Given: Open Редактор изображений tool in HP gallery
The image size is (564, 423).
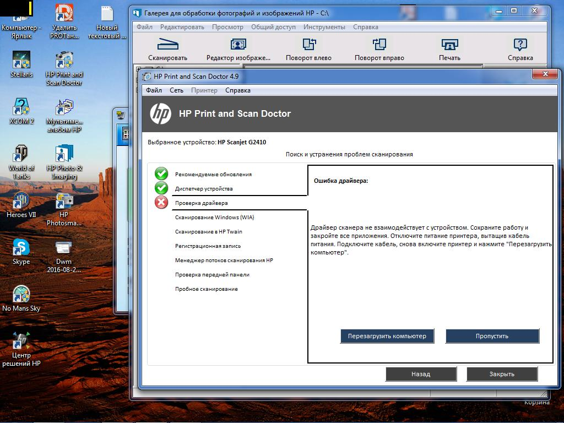Looking at the screenshot, I should (x=238, y=44).
